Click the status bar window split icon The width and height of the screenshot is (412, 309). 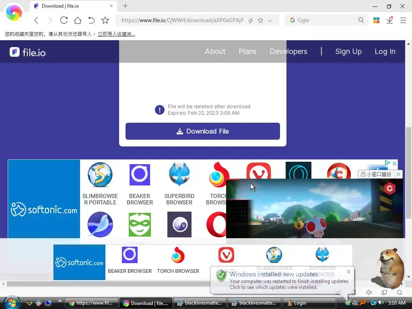384,292
